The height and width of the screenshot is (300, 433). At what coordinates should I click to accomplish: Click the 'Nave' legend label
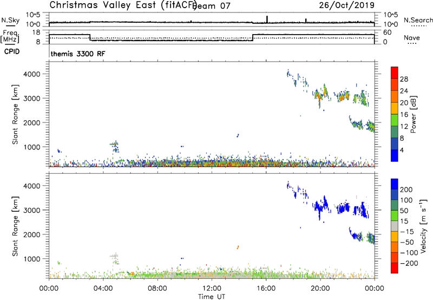(412, 38)
